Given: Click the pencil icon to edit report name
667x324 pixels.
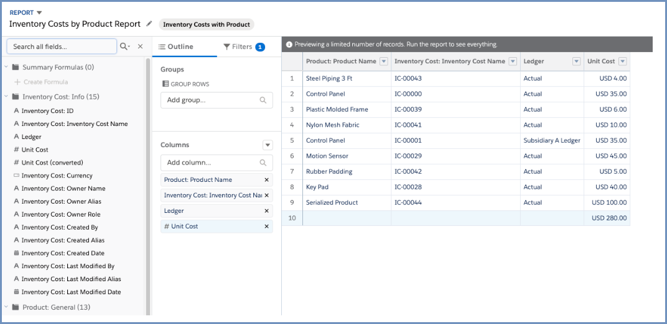Looking at the screenshot, I should pos(149,24).
